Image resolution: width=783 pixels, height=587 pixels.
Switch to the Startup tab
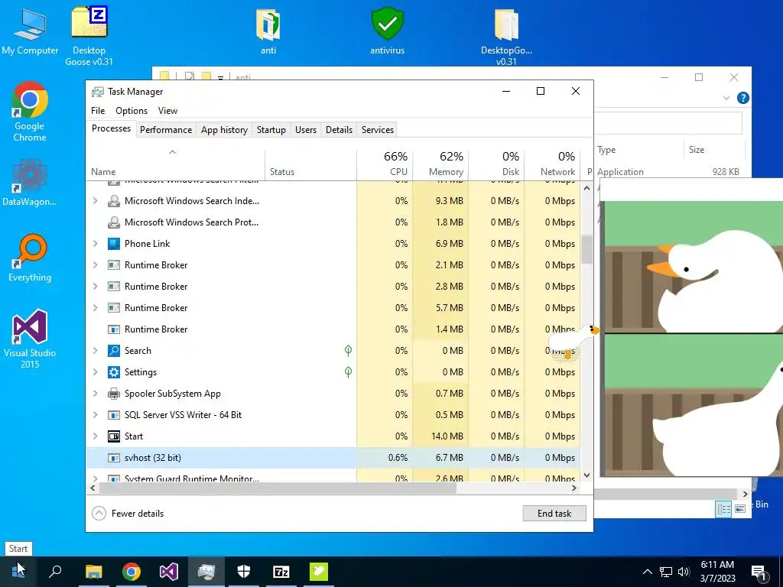click(271, 130)
